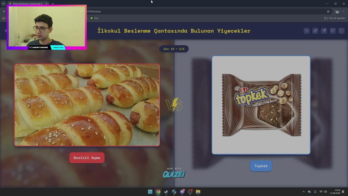Open the tab search dropdown arrow
The width and height of the screenshot is (348, 196).
[x=4, y=4]
